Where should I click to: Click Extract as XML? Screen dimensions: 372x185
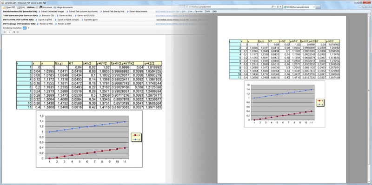64,15
